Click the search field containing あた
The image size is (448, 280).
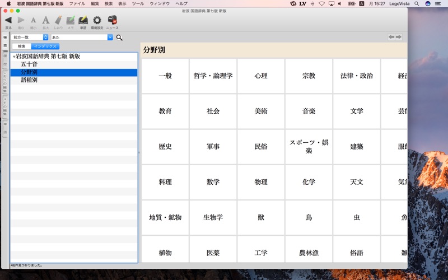(80, 37)
